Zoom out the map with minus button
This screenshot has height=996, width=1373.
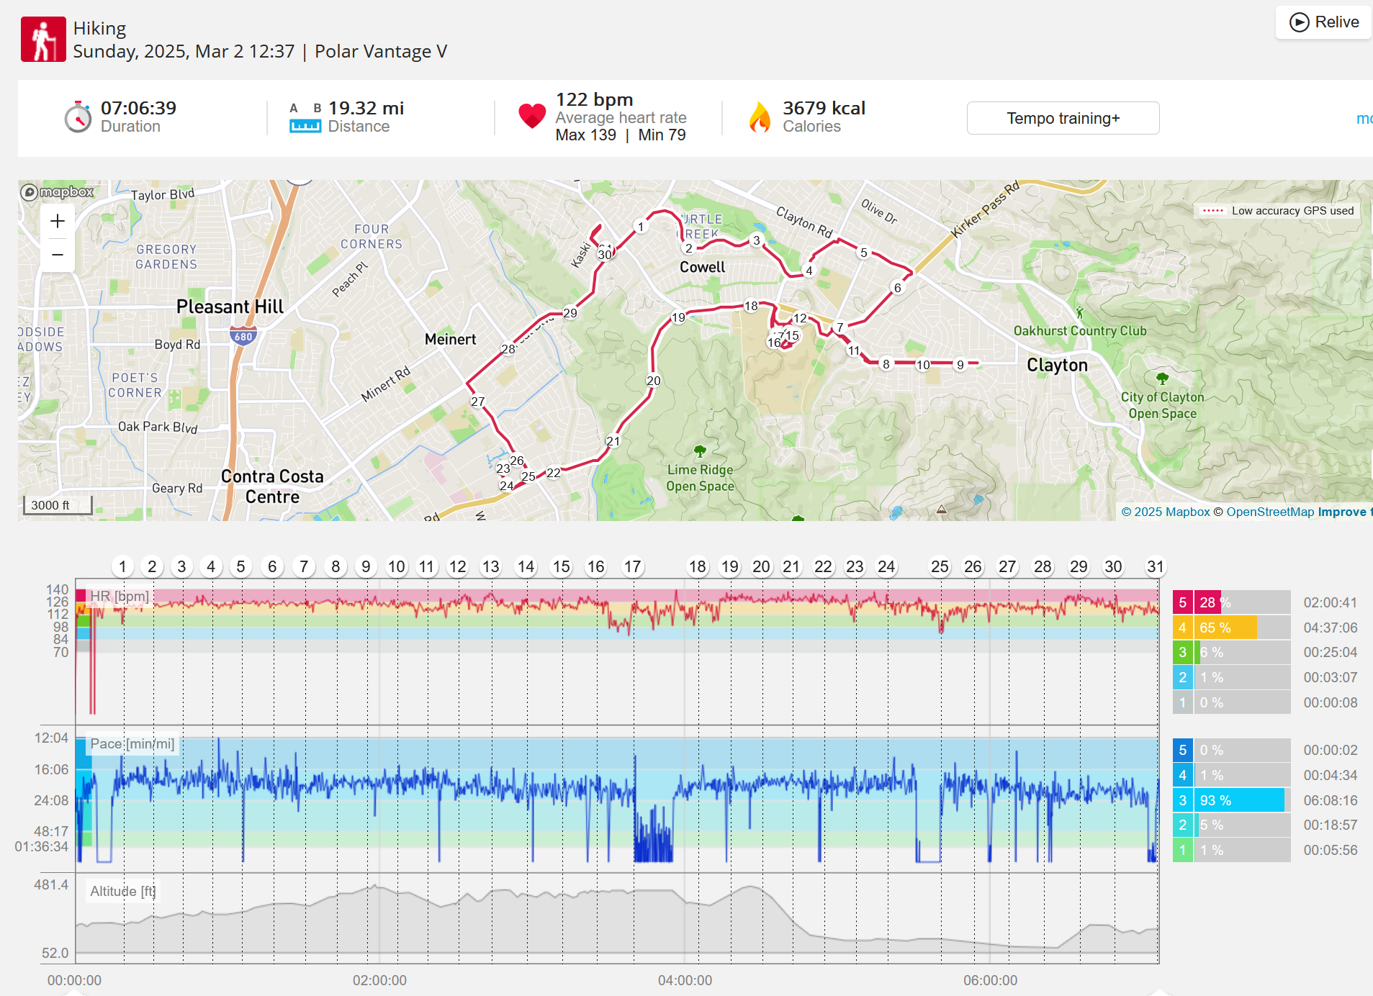pyautogui.click(x=58, y=255)
